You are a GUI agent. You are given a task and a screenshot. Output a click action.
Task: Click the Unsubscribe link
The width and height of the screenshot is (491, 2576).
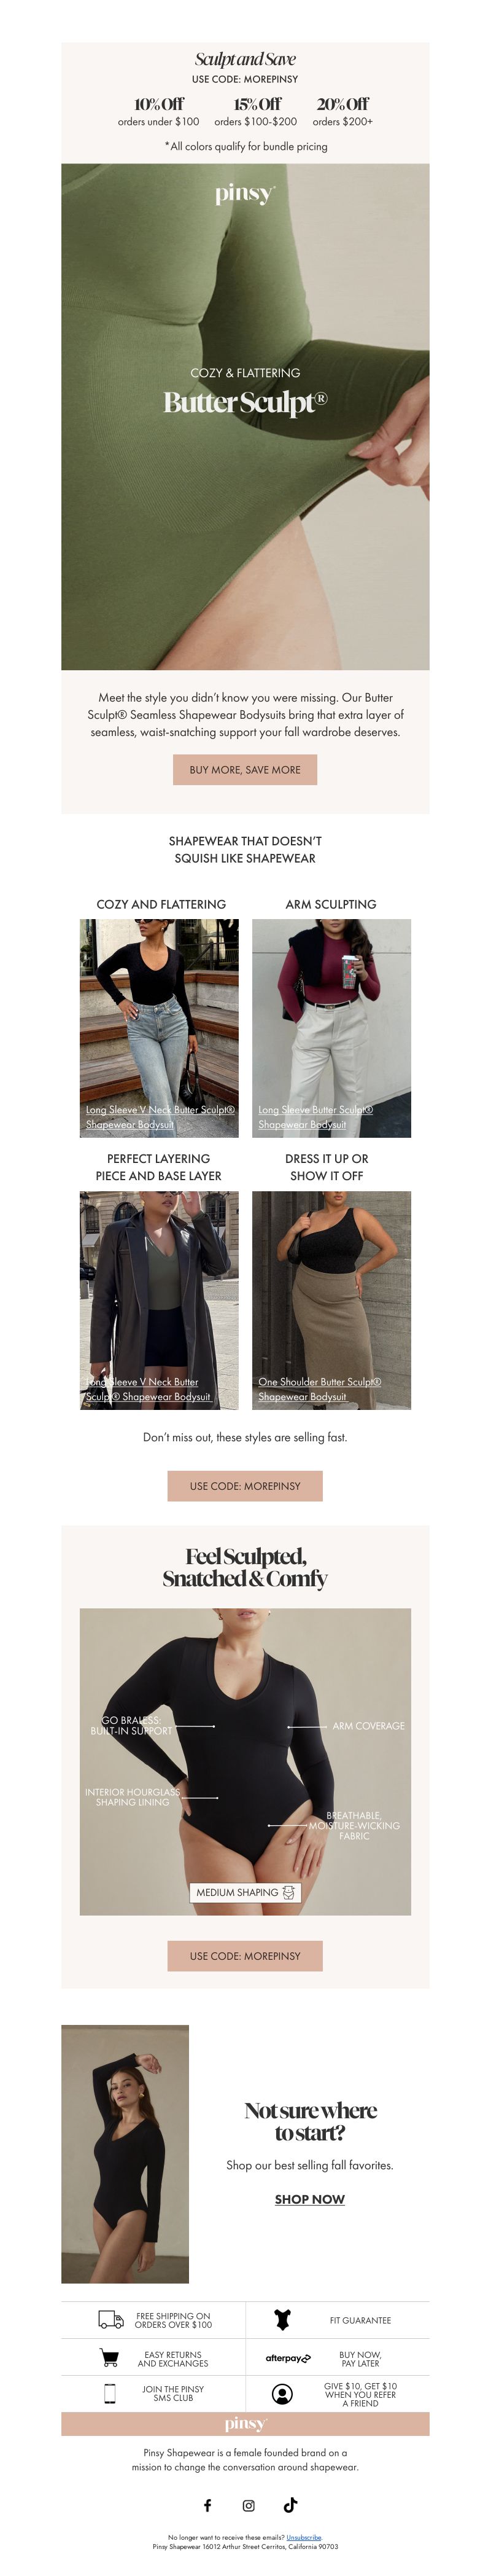click(304, 2537)
